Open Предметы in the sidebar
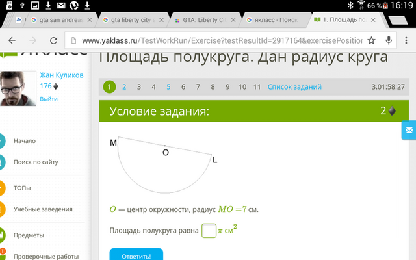Viewport: 416px width, 260px height. click(29, 235)
